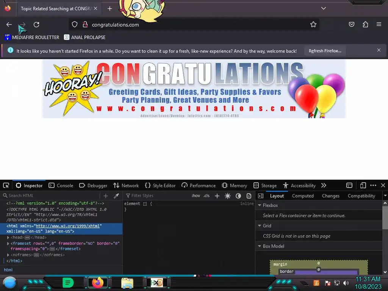The height and width of the screenshot is (291, 388).
Task: Activate the element picker tool
Action: [6, 186]
